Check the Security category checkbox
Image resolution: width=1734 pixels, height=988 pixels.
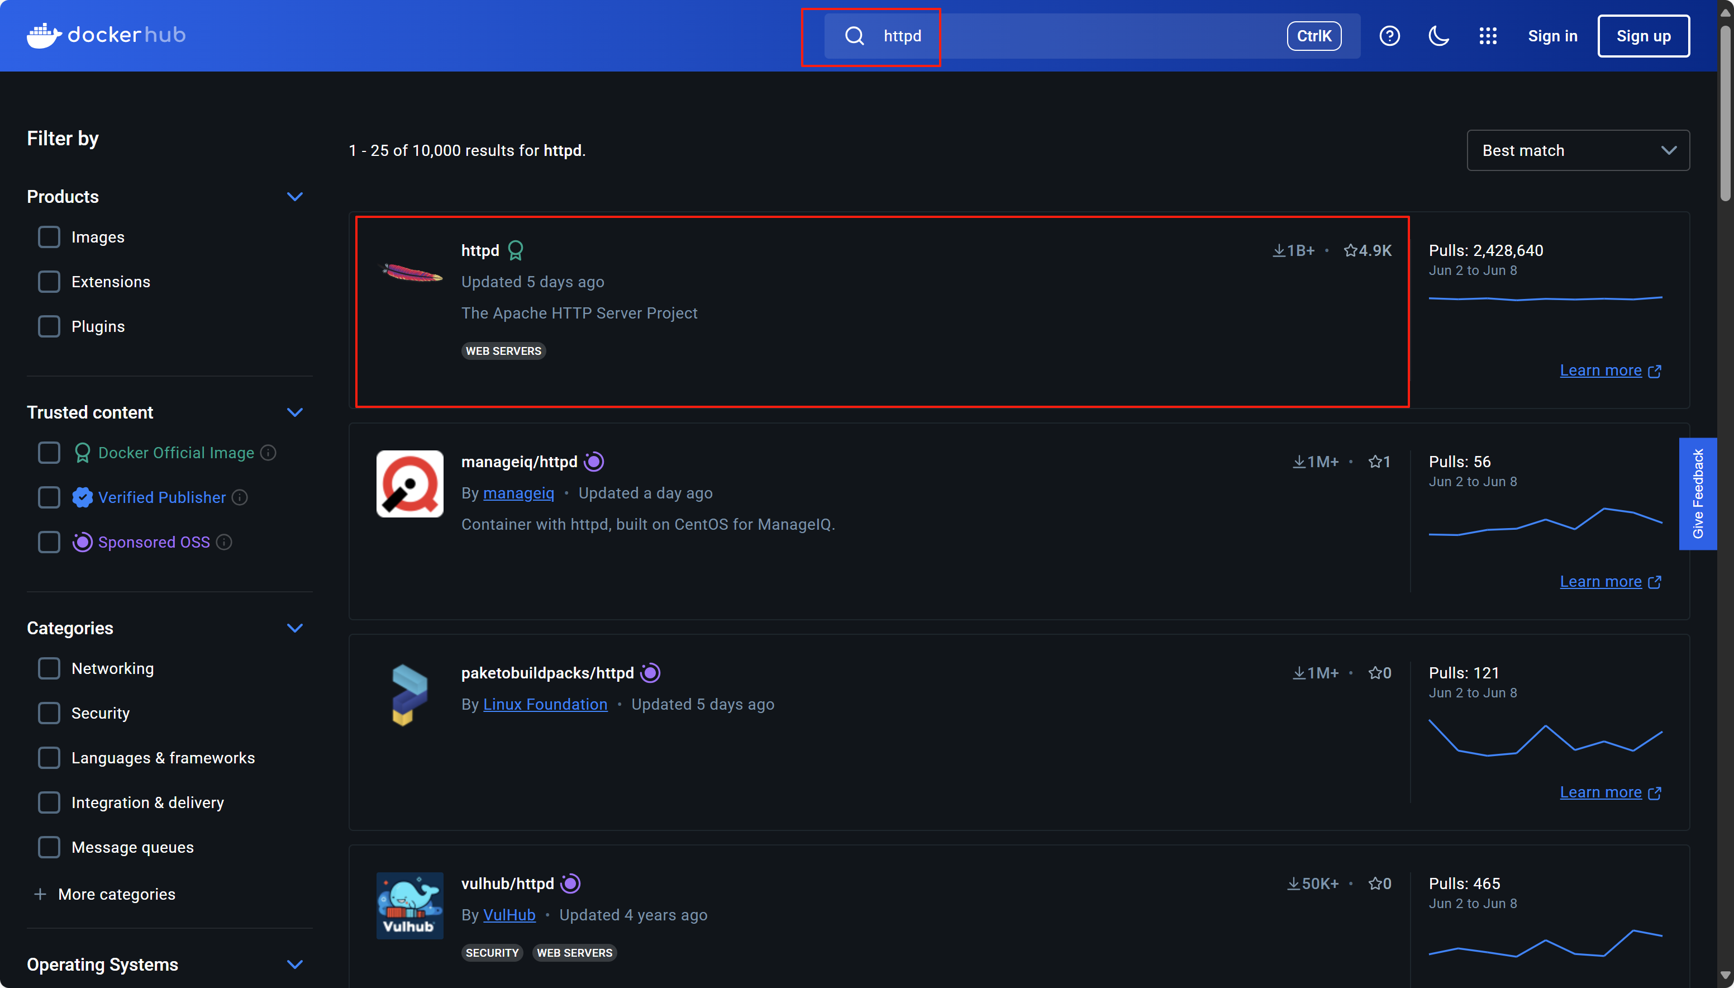click(x=49, y=713)
